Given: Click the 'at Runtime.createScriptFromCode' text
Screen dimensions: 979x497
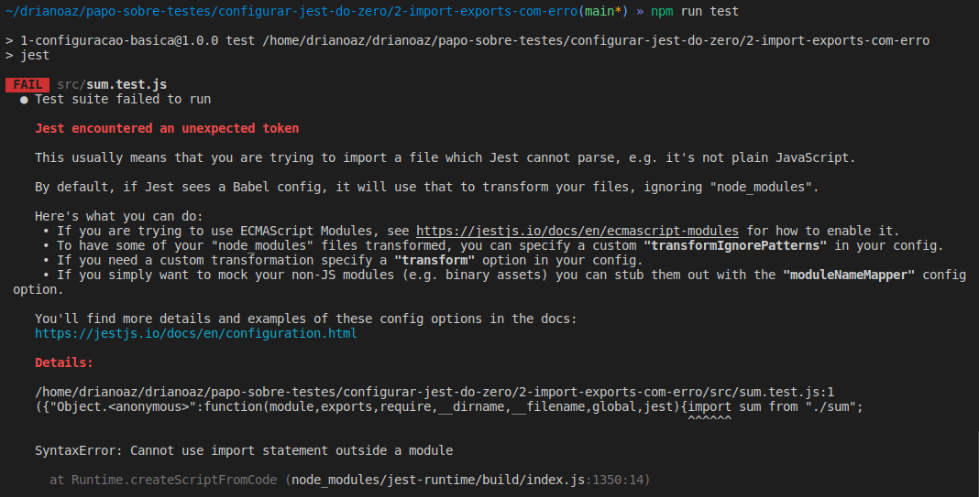Looking at the screenshot, I should point(163,480).
